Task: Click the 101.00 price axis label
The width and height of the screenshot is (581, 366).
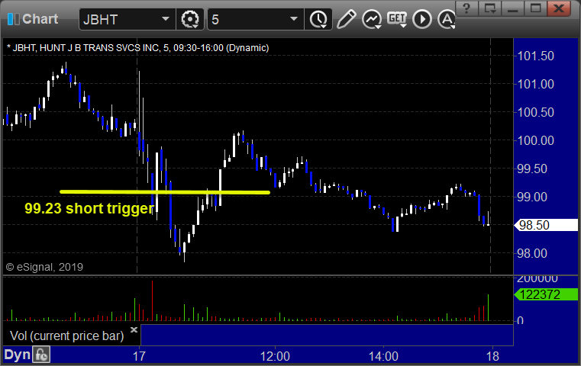Action: click(x=535, y=84)
